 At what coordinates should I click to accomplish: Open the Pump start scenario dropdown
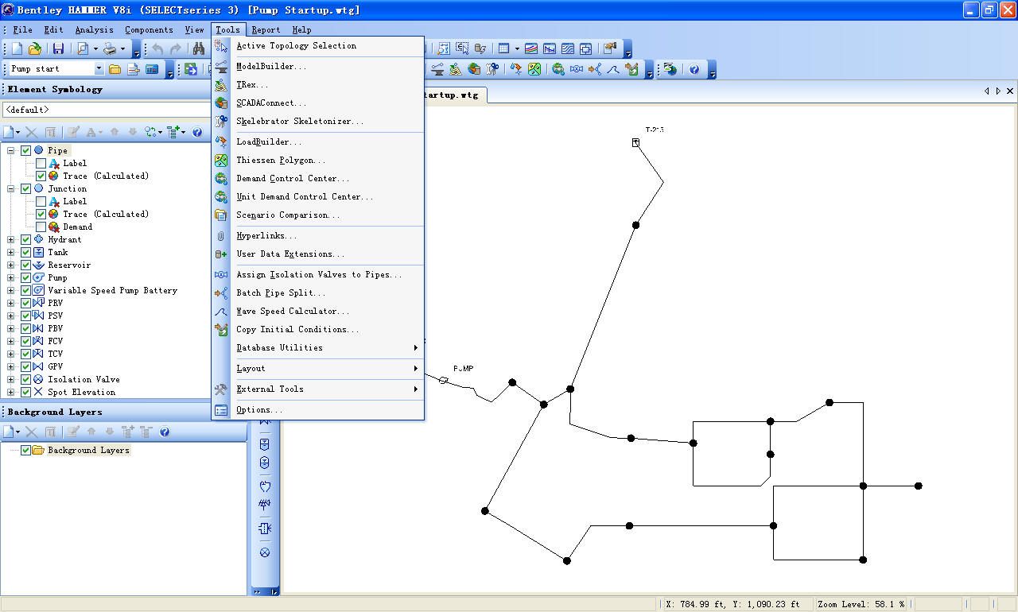[x=99, y=69]
